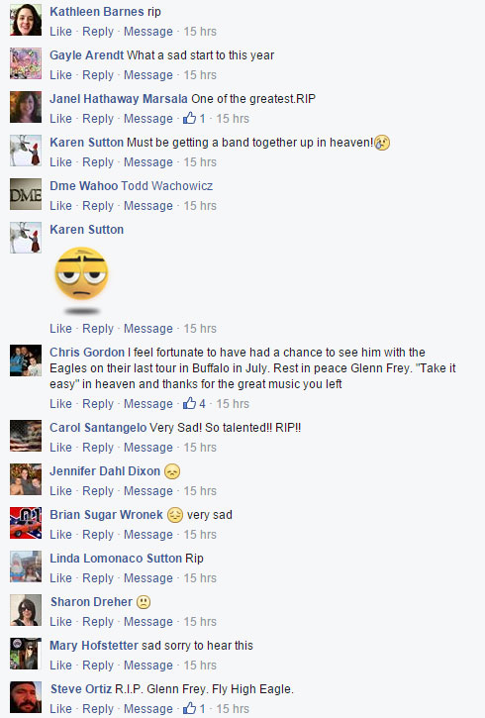Image resolution: width=485 pixels, height=718 pixels.
Task: Open Steve Ortiz's profile picture
Action: 26,697
